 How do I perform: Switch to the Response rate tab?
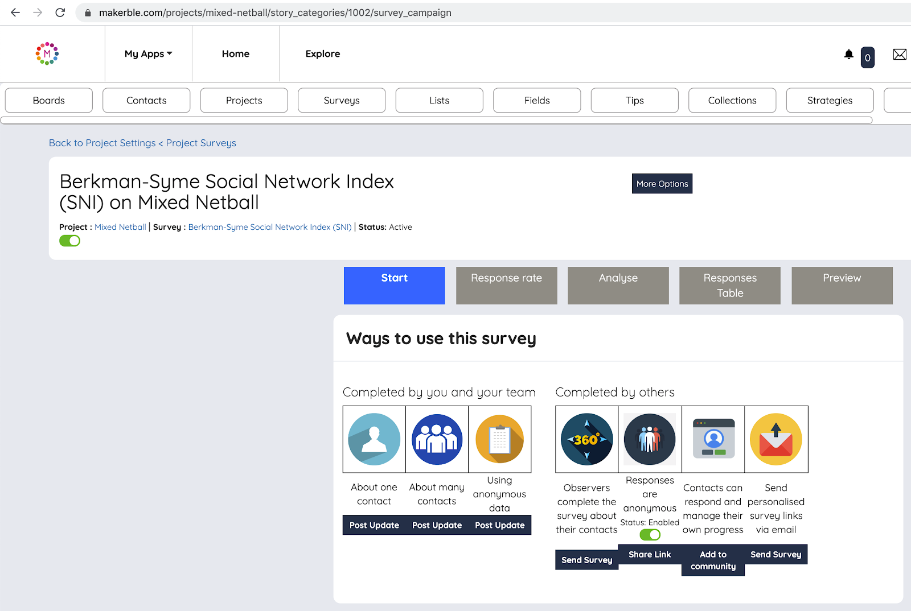click(506, 286)
